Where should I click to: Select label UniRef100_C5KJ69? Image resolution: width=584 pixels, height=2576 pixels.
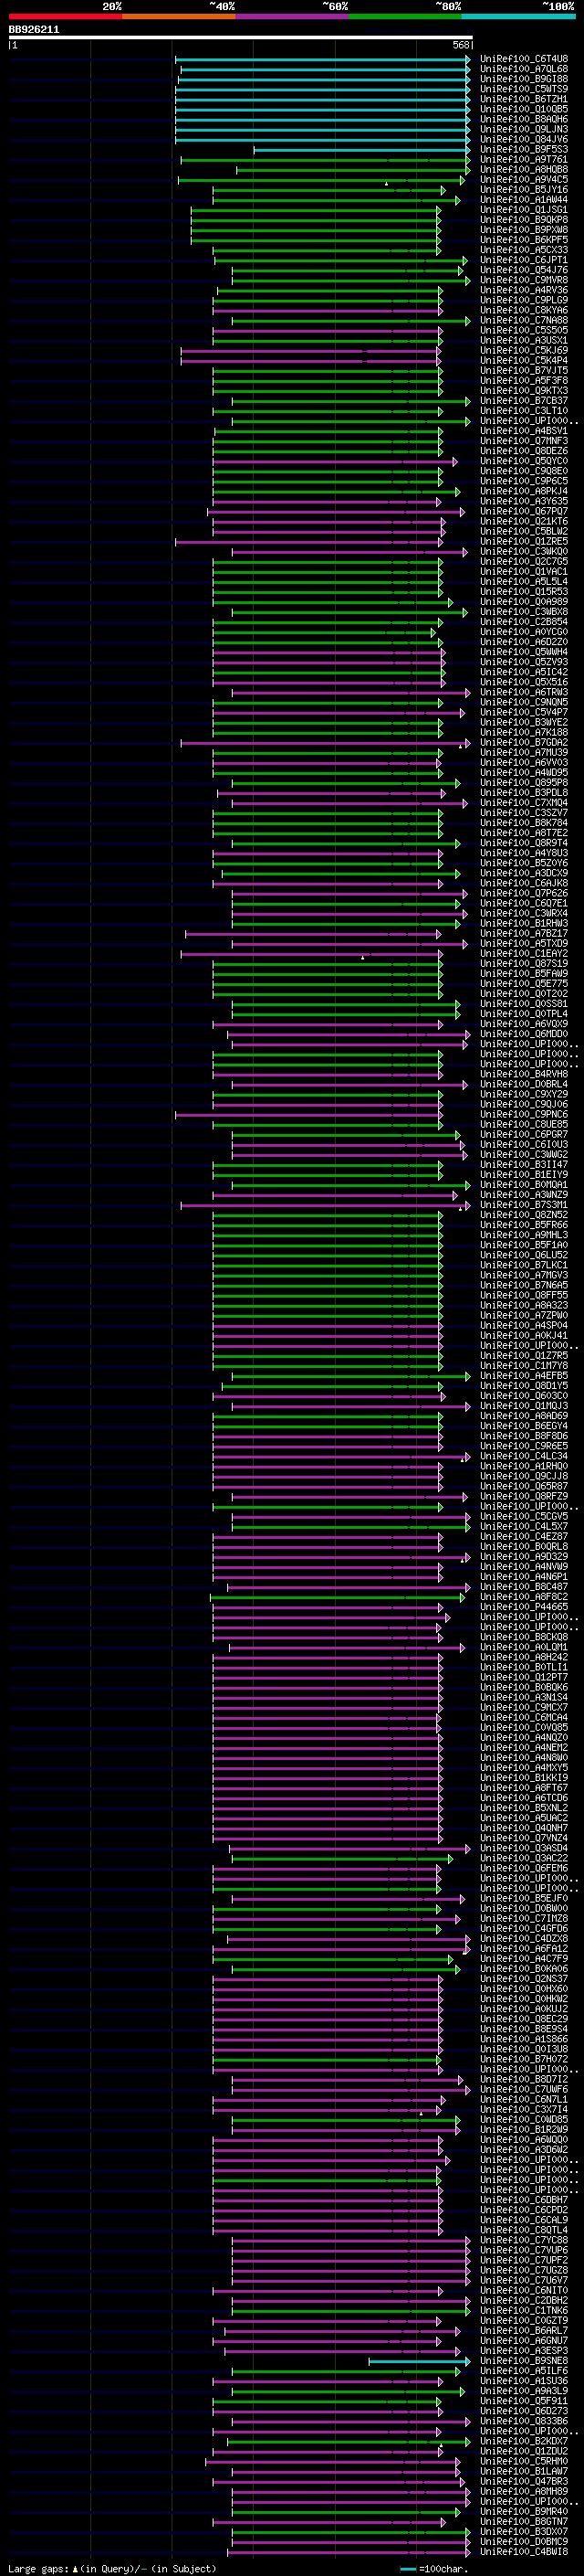tap(524, 350)
